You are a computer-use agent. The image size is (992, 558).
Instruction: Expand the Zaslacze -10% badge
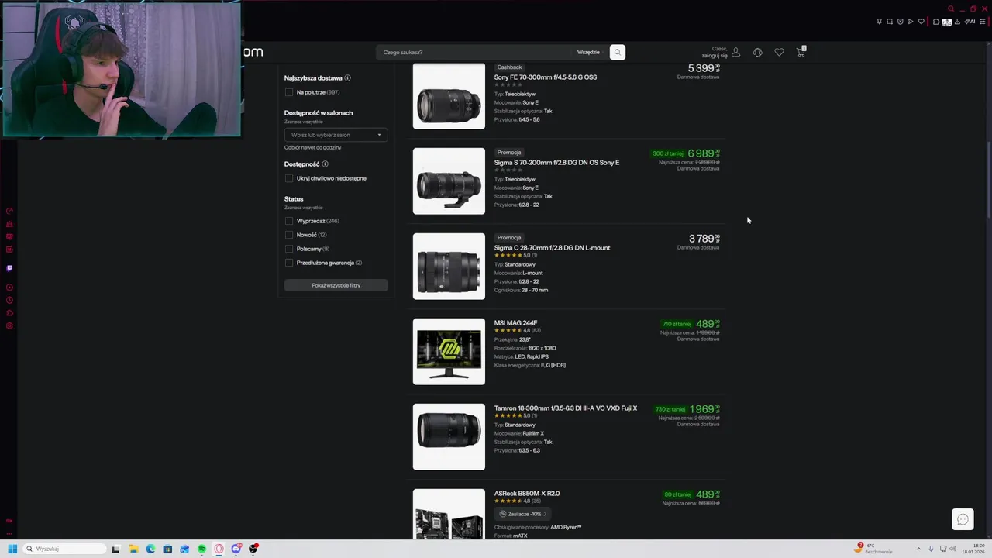tap(523, 514)
